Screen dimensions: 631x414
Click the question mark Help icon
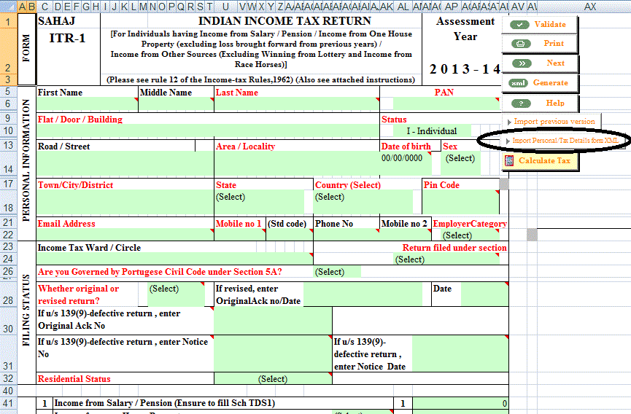[521, 103]
